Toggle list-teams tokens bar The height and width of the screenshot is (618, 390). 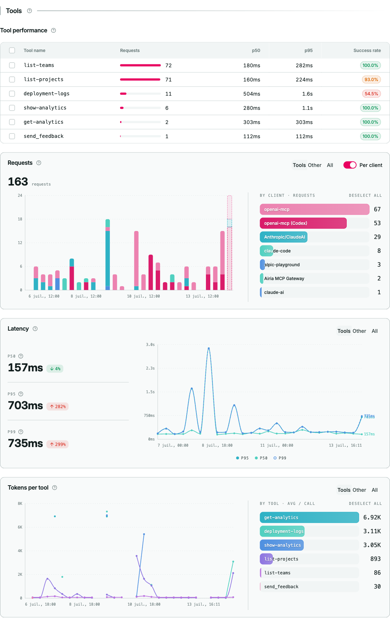coord(310,573)
